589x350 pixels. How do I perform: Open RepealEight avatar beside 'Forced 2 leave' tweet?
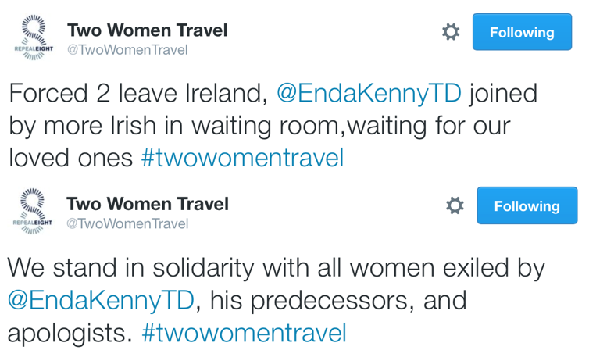tap(34, 37)
